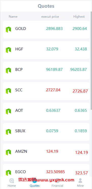Select the Quotes tab in bottom bar
Viewport: 92px width, 189px height.
click(x=35, y=183)
